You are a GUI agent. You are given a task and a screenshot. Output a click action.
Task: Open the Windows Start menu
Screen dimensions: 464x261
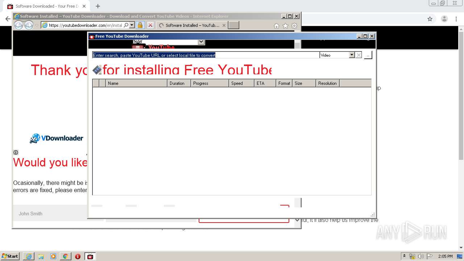[10, 256]
